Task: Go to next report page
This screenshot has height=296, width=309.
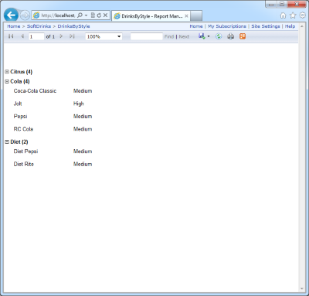Action: (x=61, y=36)
